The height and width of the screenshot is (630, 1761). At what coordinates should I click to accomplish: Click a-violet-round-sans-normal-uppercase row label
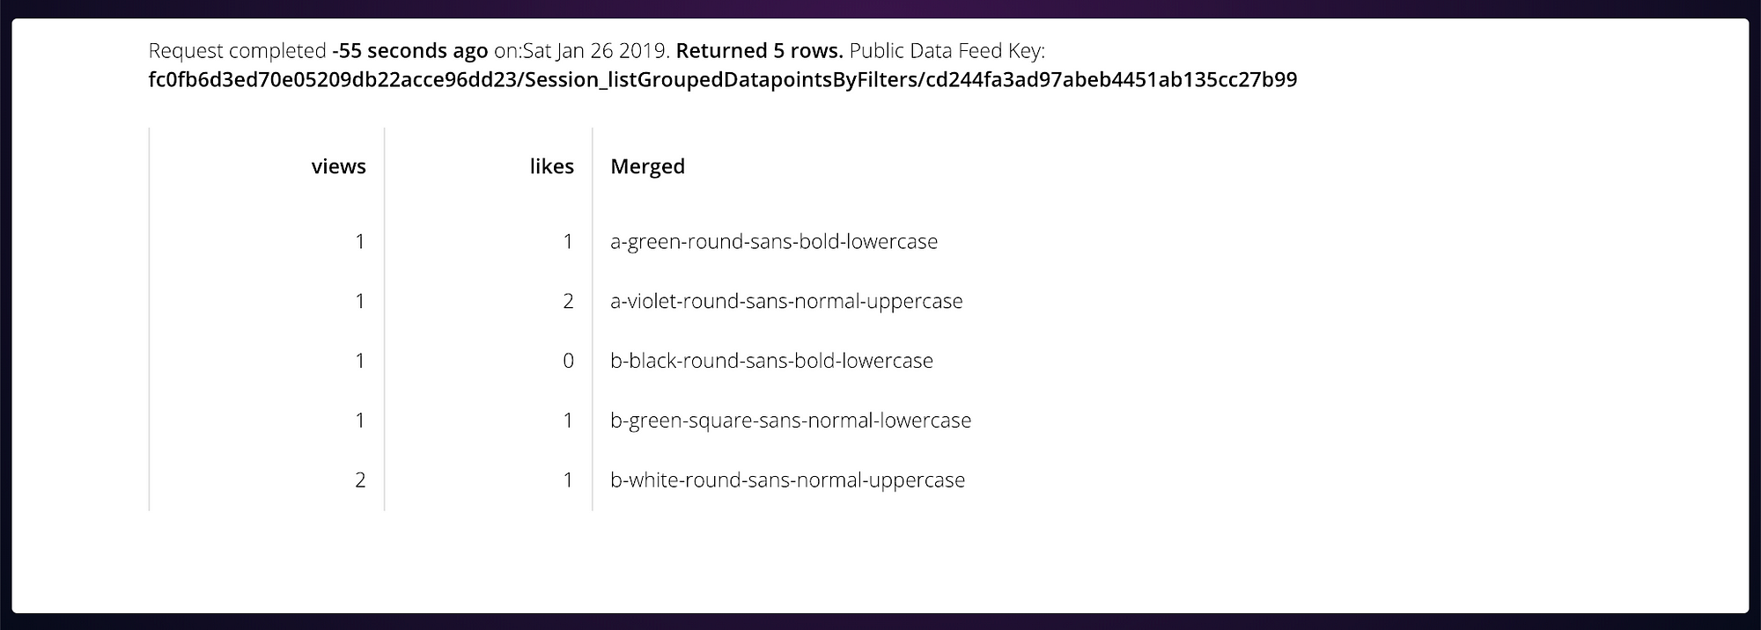click(786, 302)
